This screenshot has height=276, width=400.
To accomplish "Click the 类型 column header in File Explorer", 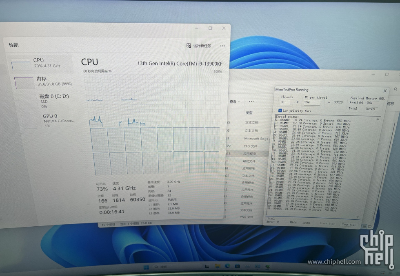I will [x=249, y=113].
